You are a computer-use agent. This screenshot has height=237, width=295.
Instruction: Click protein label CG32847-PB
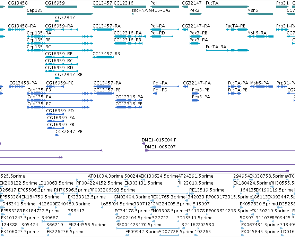click(69, 132)
